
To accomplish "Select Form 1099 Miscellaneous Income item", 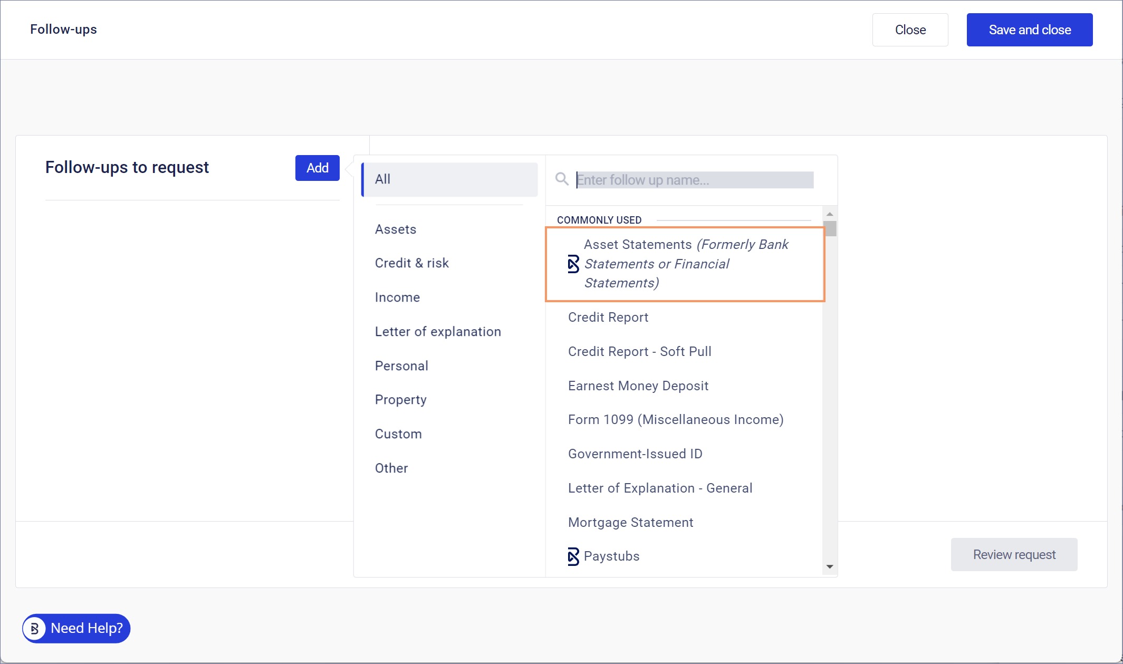I will 675,420.
